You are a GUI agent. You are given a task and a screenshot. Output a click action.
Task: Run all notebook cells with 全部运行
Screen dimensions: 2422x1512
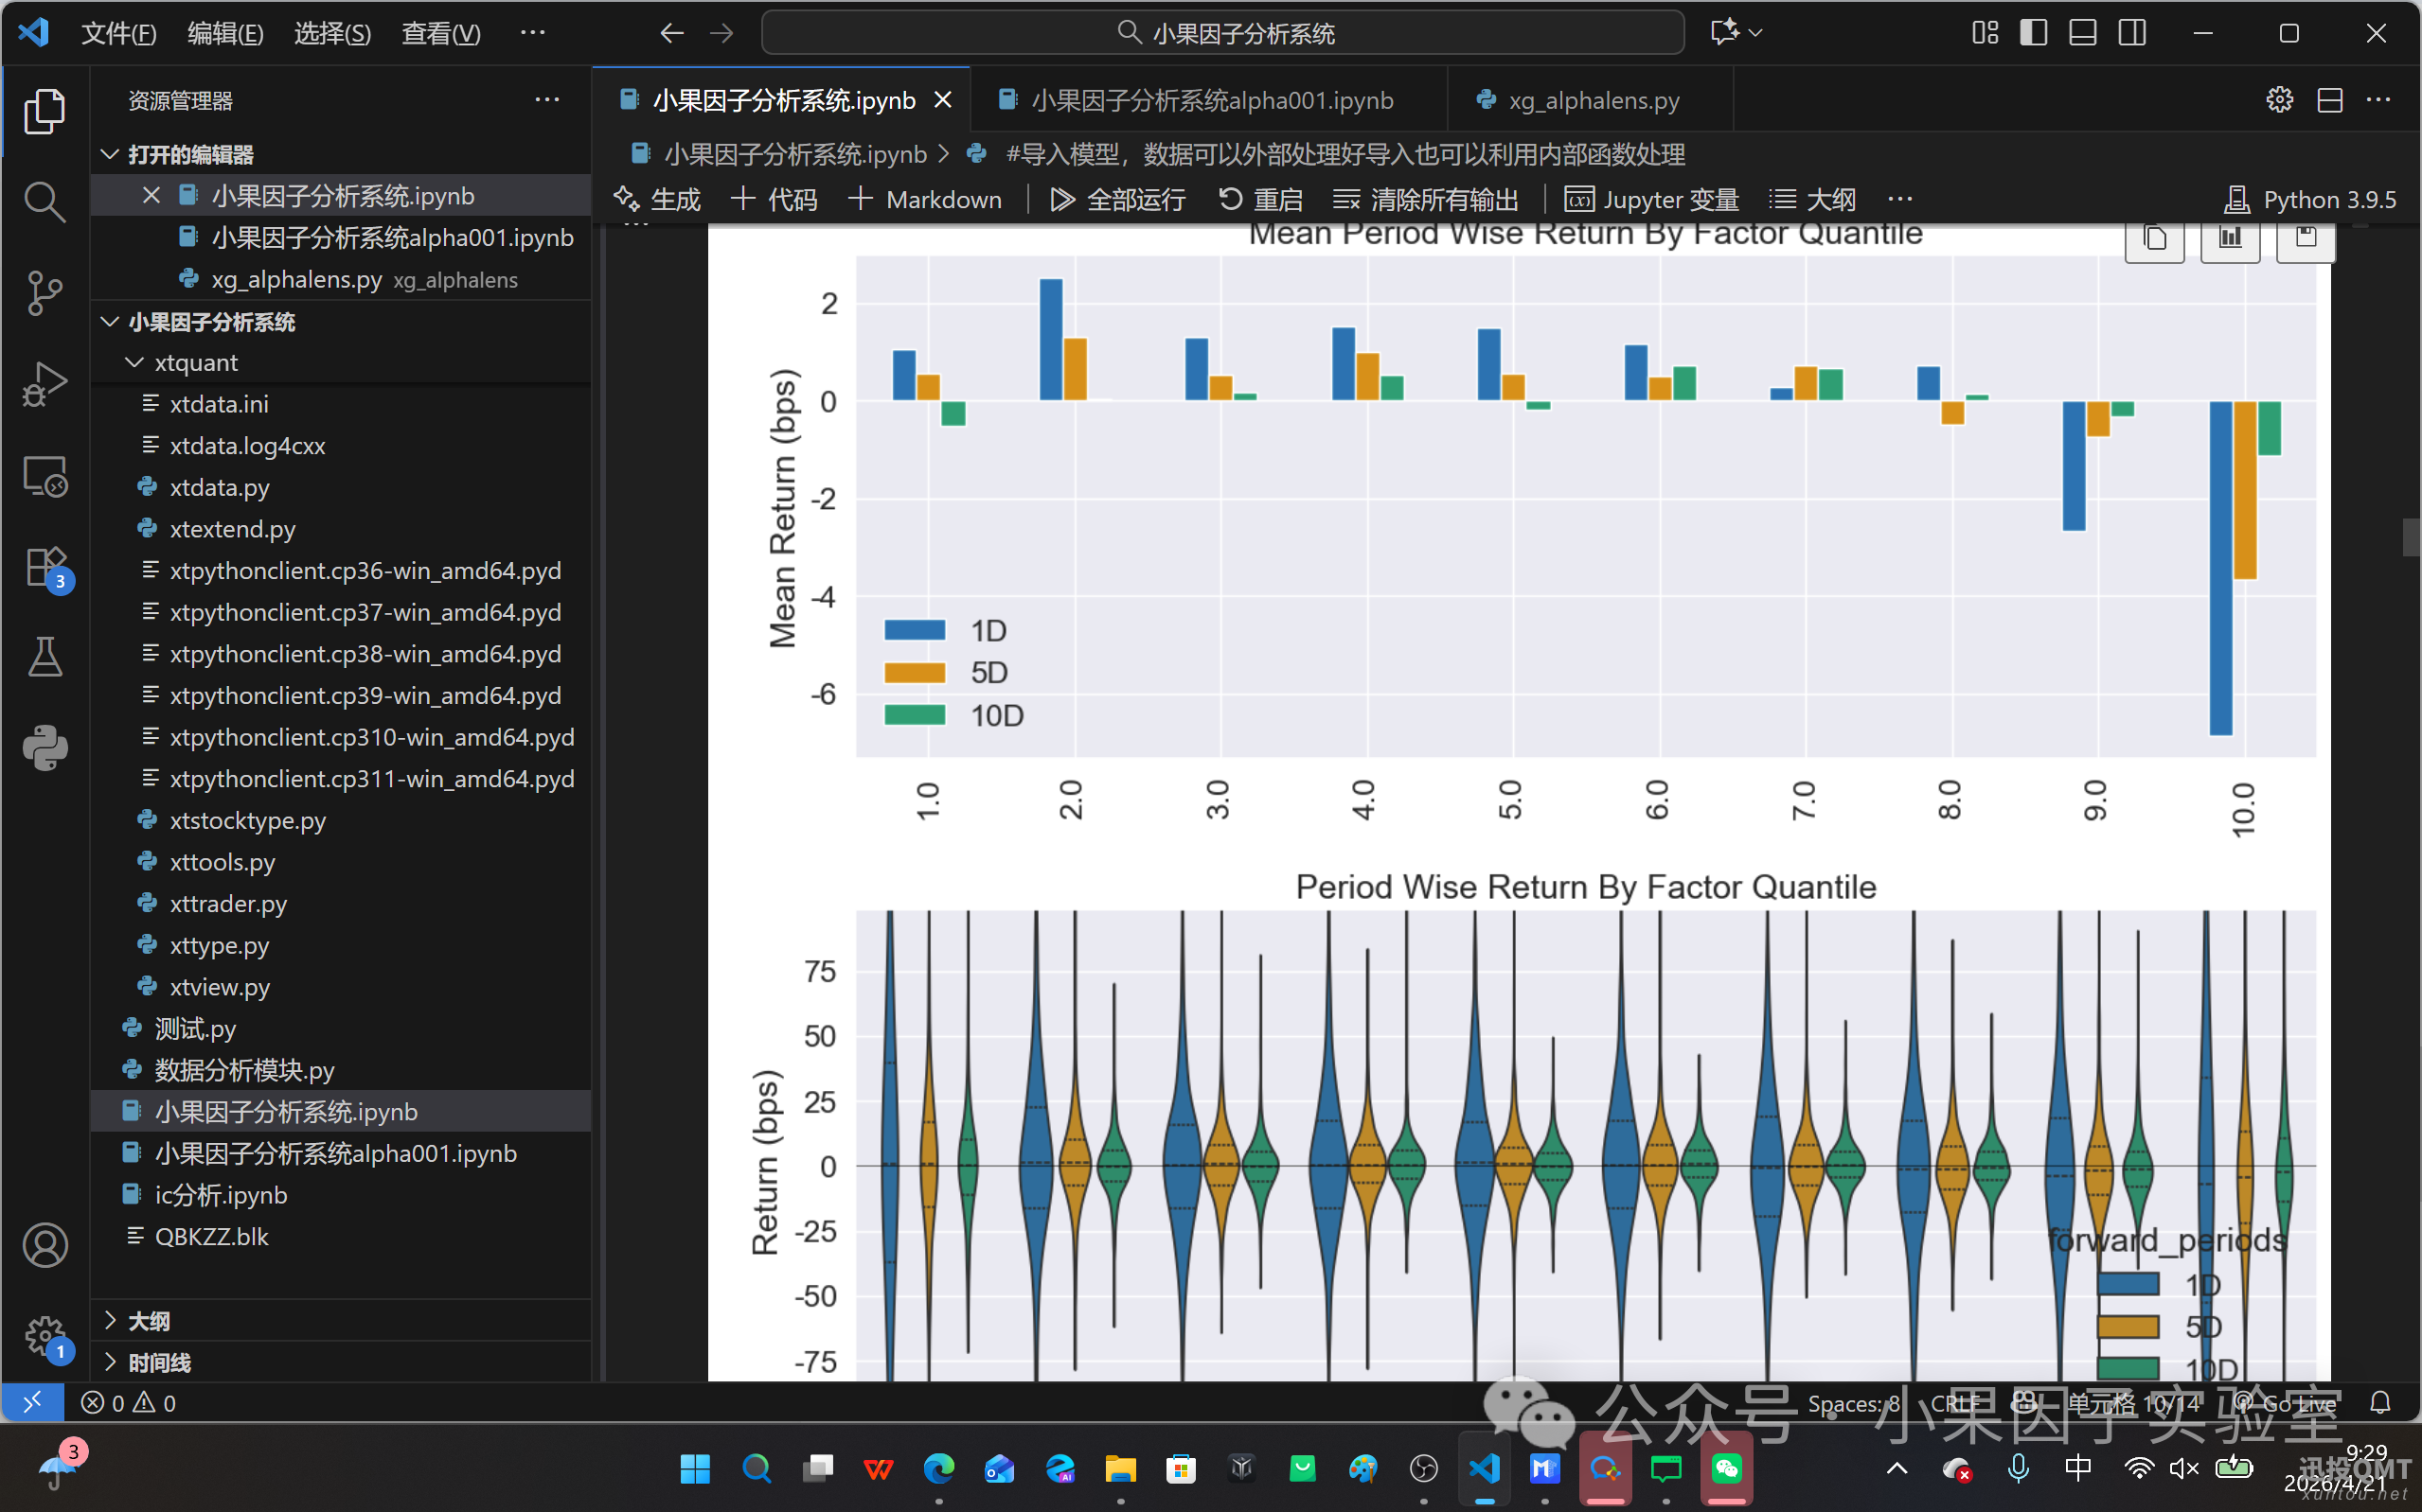tap(1117, 200)
